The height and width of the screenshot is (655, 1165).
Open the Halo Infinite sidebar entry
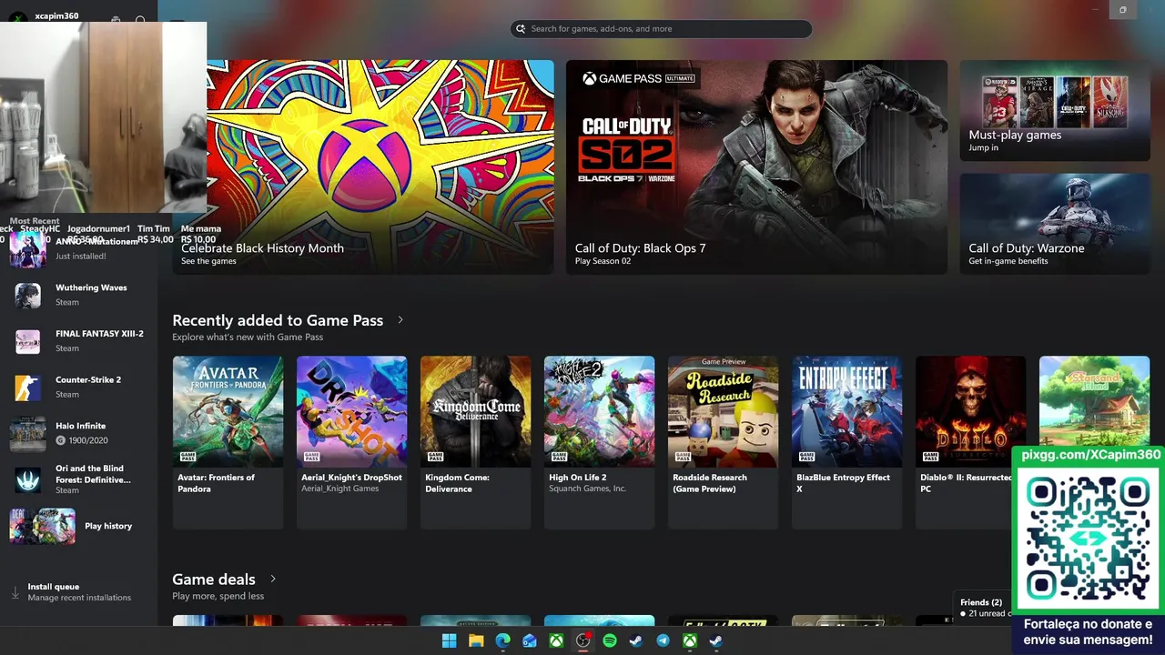[79, 433]
